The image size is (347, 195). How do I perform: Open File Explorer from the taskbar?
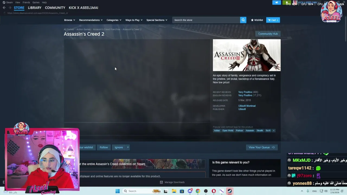pyautogui.click(x=174, y=191)
